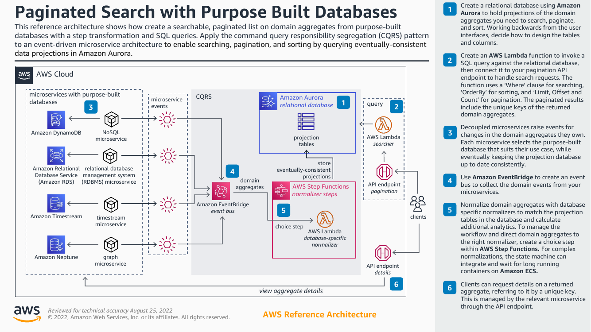Click the graph microservice event icon
This screenshot has width=591, height=332.
coord(168,244)
